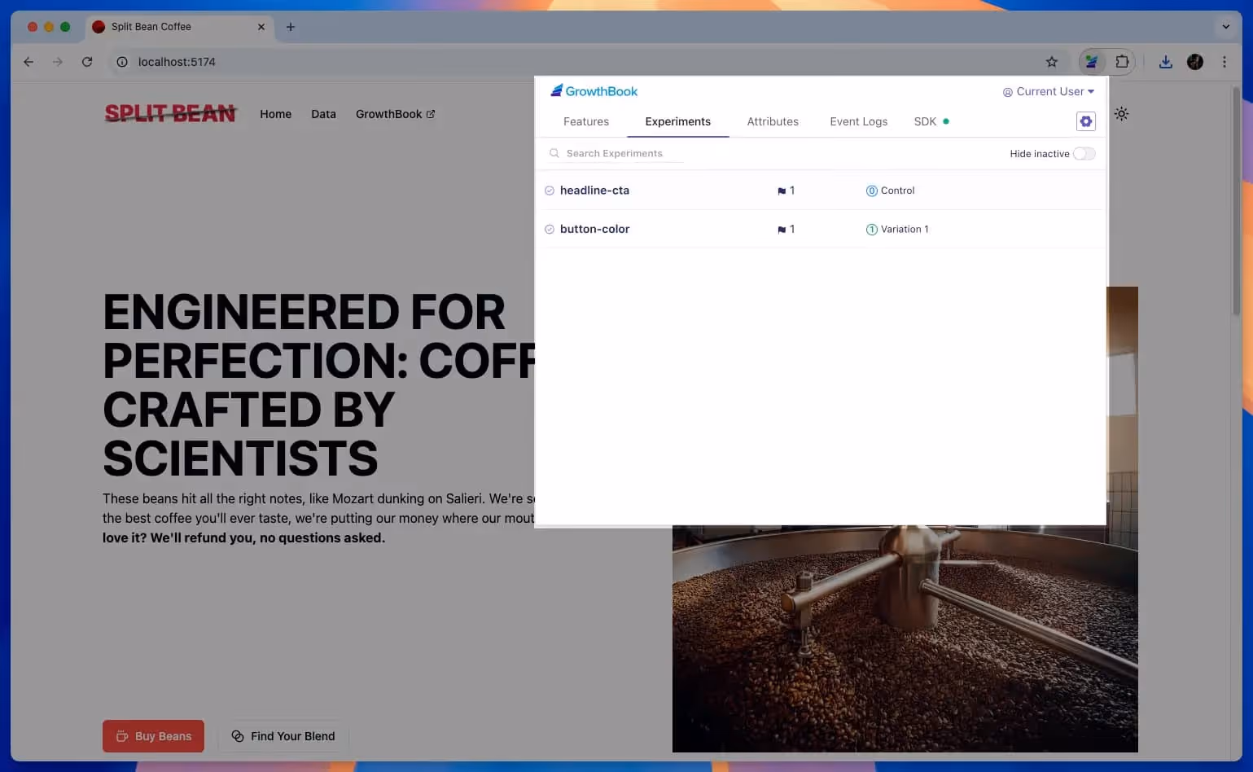1253x772 pixels.
Task: Click the status circle beside button-color
Action: [x=550, y=229]
